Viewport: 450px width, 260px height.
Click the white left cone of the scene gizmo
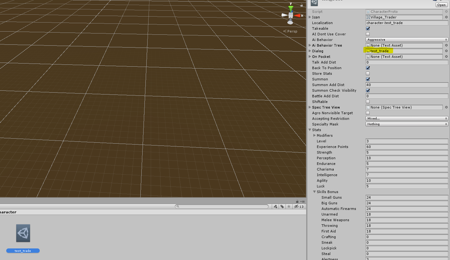pos(285,15)
